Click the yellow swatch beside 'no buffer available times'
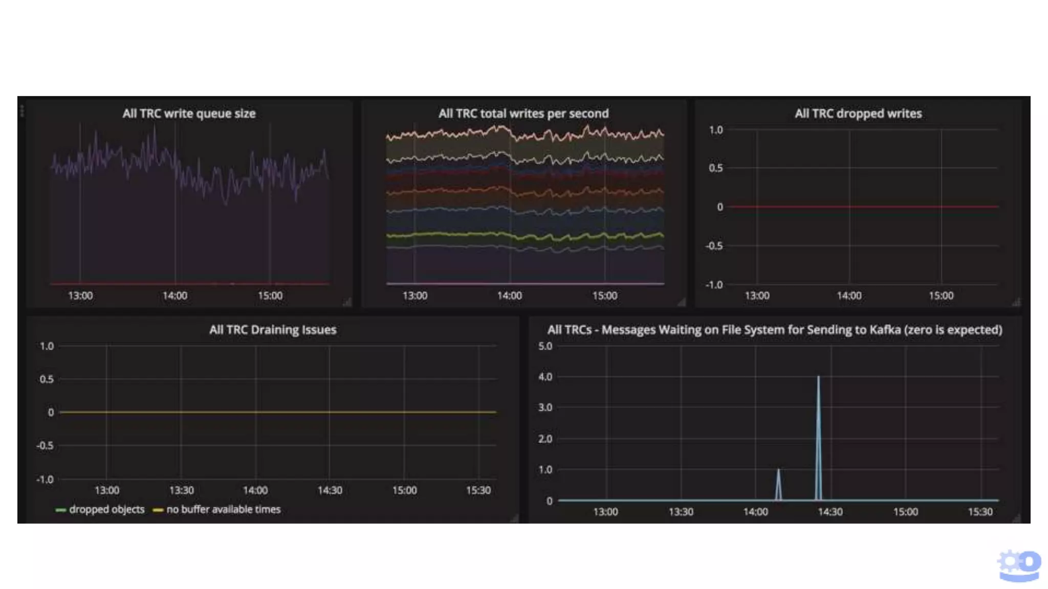The width and height of the screenshot is (1048, 589). (x=158, y=510)
